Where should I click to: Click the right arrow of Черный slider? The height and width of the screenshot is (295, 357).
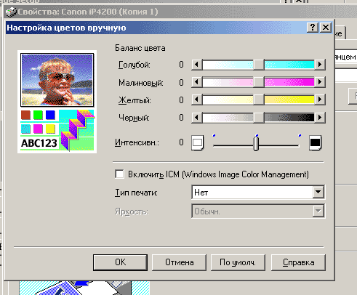pyautogui.click(x=320, y=118)
